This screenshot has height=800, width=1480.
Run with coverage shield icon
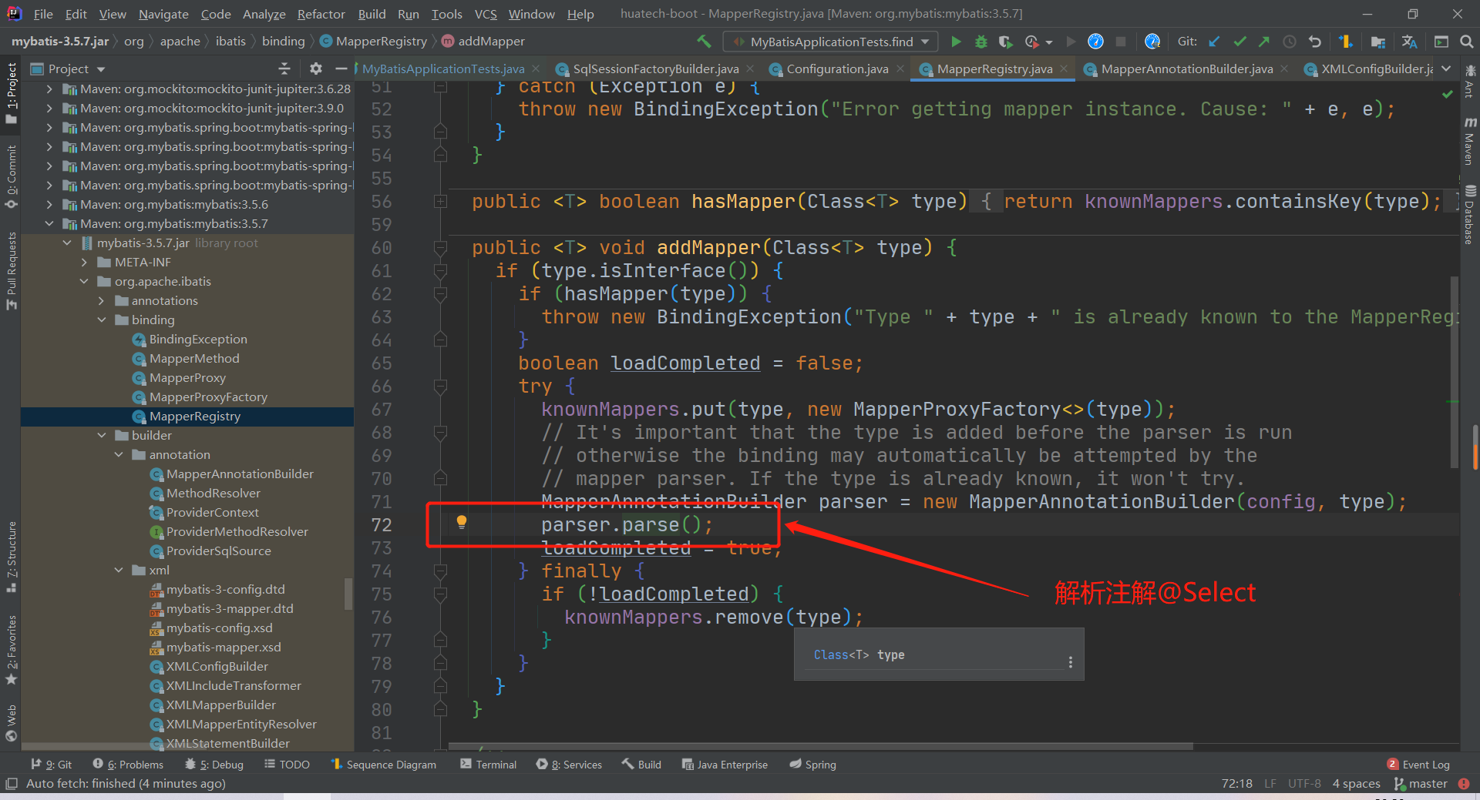coord(1005,42)
